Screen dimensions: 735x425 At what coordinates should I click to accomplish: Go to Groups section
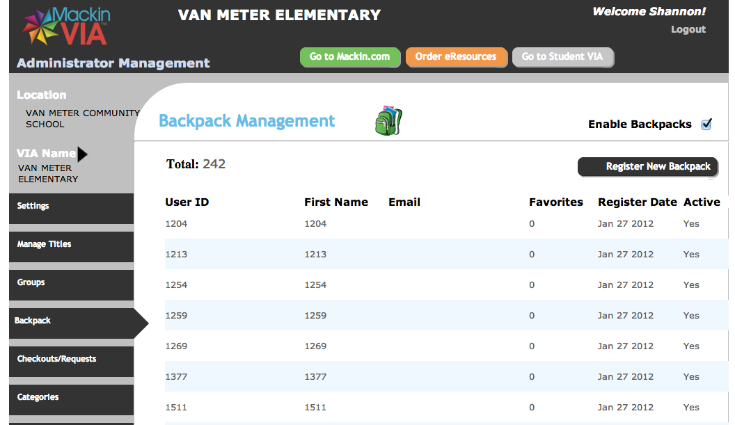pos(71,283)
